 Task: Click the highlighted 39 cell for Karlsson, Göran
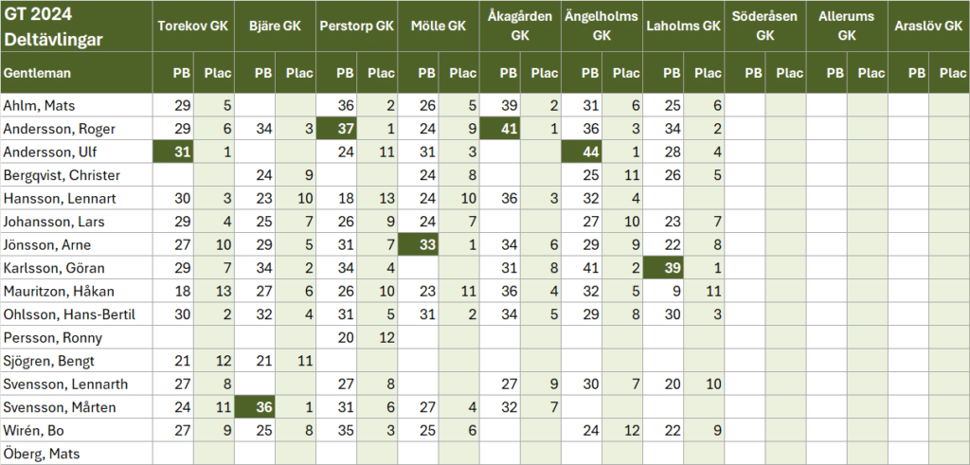[663, 268]
